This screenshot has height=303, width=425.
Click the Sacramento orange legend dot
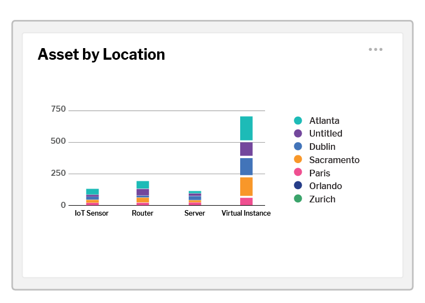(x=298, y=160)
